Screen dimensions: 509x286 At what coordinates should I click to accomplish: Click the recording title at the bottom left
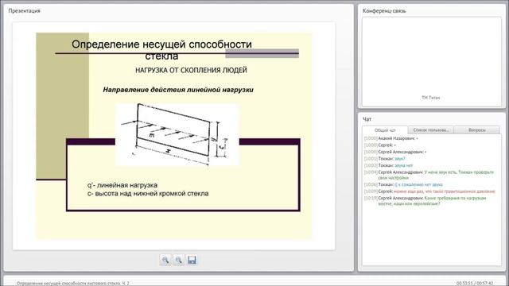point(72,283)
